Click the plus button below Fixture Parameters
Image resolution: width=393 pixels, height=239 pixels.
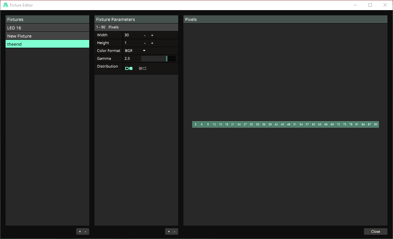coord(169,231)
